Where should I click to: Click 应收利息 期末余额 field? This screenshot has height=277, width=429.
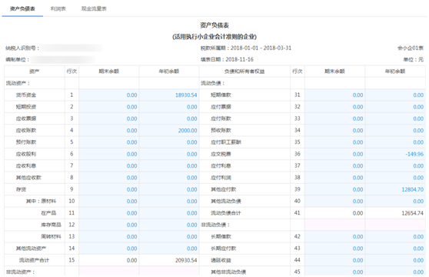(109, 165)
